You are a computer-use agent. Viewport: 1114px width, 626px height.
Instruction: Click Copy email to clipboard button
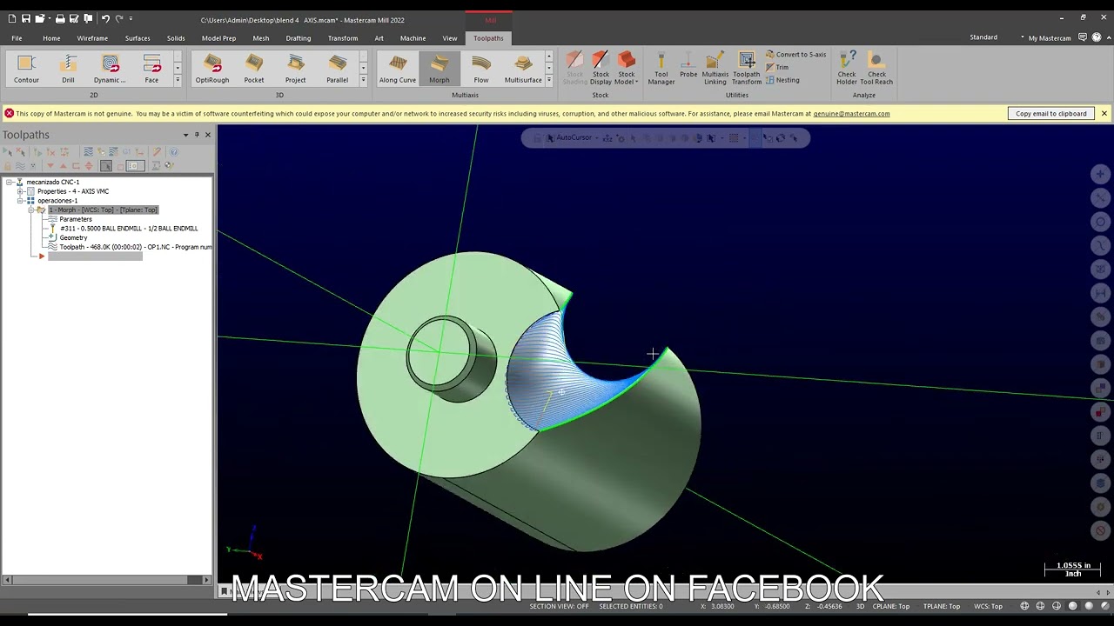1051,113
